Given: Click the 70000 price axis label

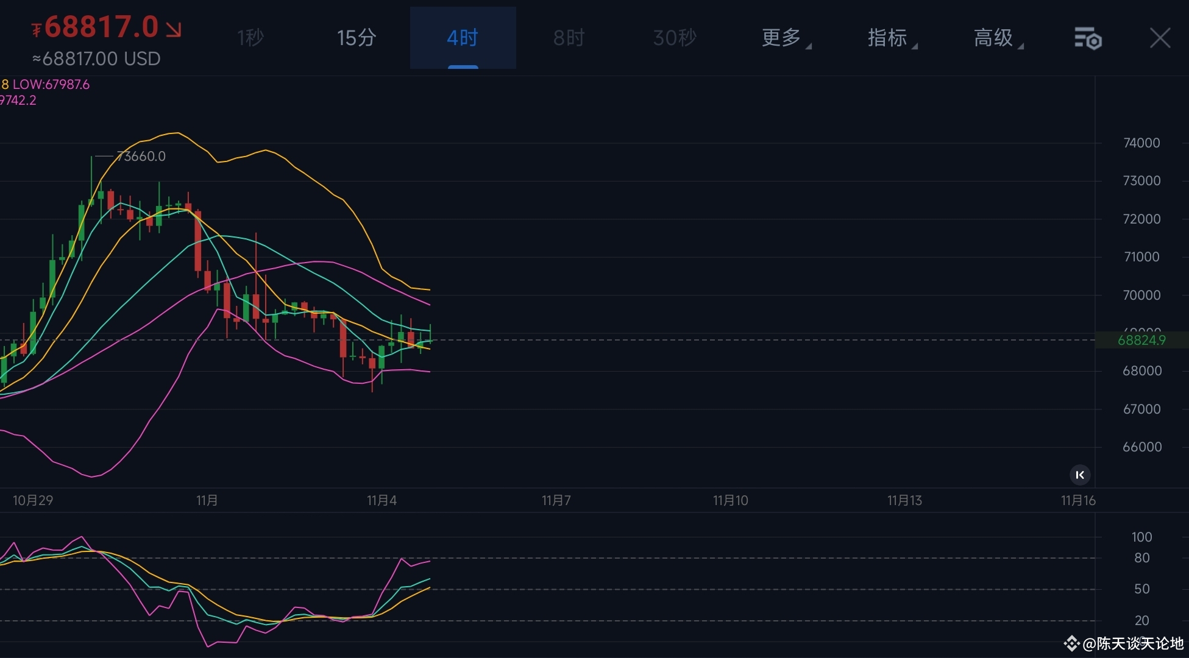Looking at the screenshot, I should pyautogui.click(x=1141, y=295).
